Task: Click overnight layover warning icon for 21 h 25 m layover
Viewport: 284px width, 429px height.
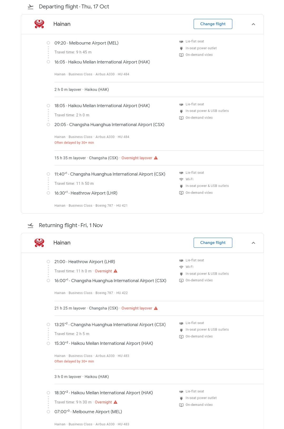Action: click(156, 308)
